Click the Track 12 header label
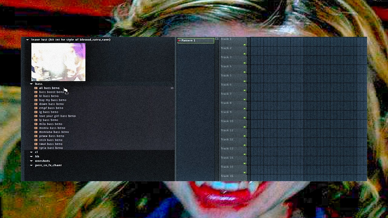 (x=227, y=139)
